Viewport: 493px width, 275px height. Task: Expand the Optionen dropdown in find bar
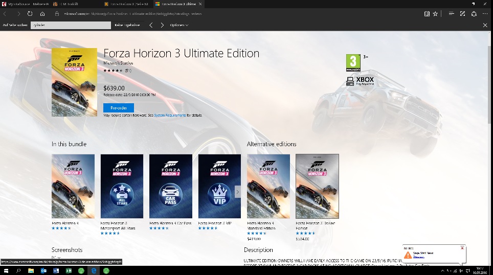point(179,25)
